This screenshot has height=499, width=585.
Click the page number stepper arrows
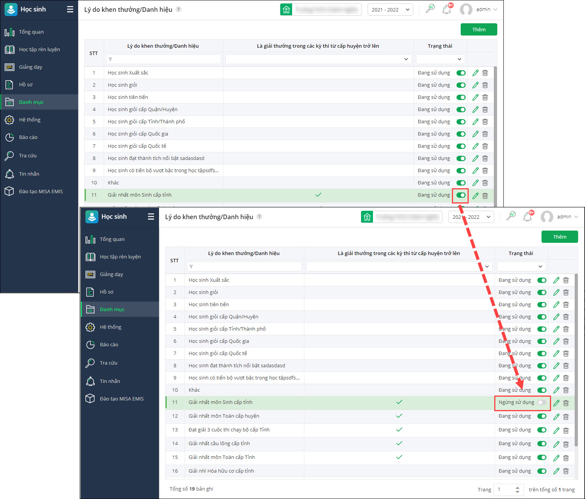coord(517,489)
